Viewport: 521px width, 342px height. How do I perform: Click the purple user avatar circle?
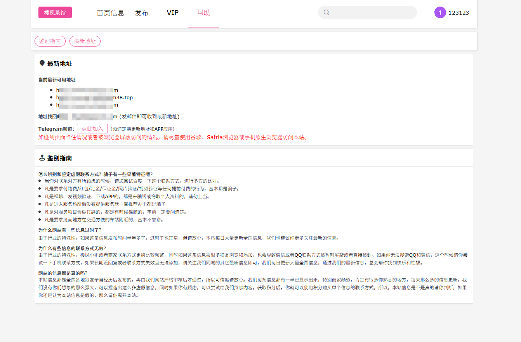click(x=440, y=12)
